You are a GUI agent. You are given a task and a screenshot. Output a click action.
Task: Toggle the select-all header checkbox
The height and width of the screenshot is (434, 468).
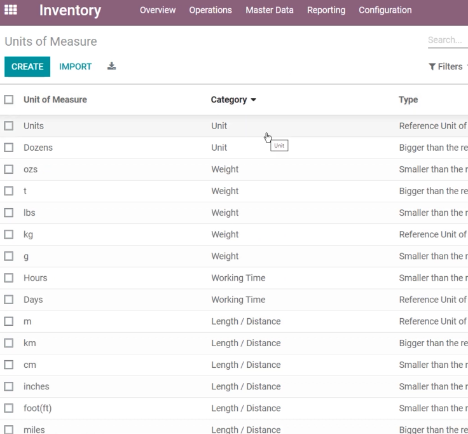point(9,99)
